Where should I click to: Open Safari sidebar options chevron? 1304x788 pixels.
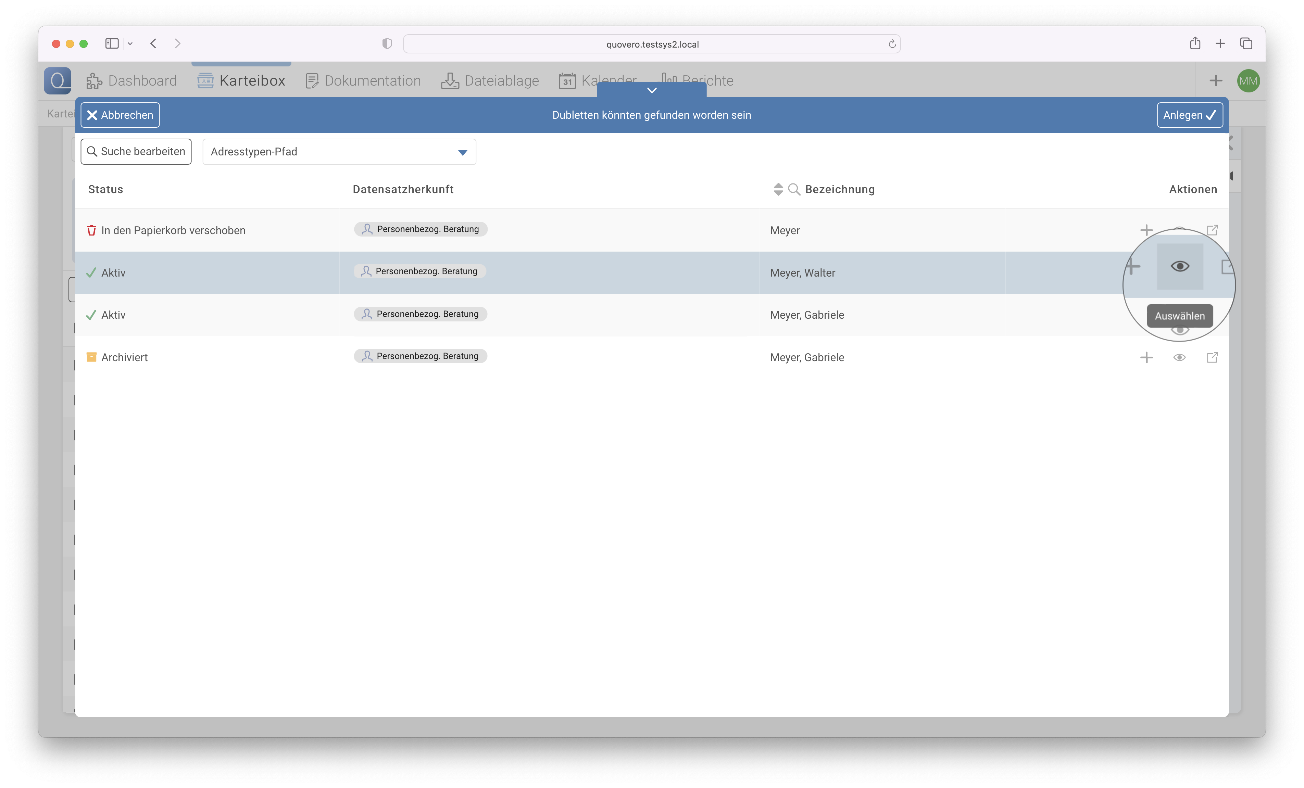(130, 44)
